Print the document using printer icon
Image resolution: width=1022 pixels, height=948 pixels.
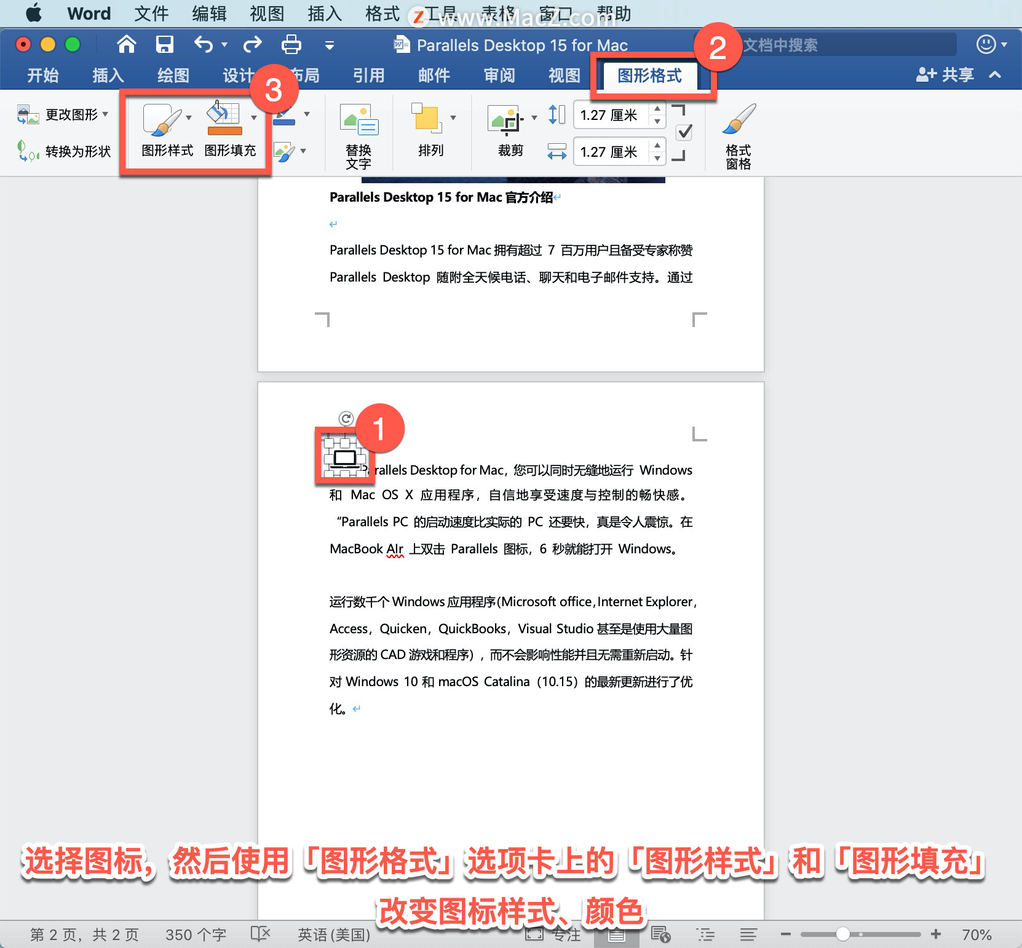[x=291, y=44]
